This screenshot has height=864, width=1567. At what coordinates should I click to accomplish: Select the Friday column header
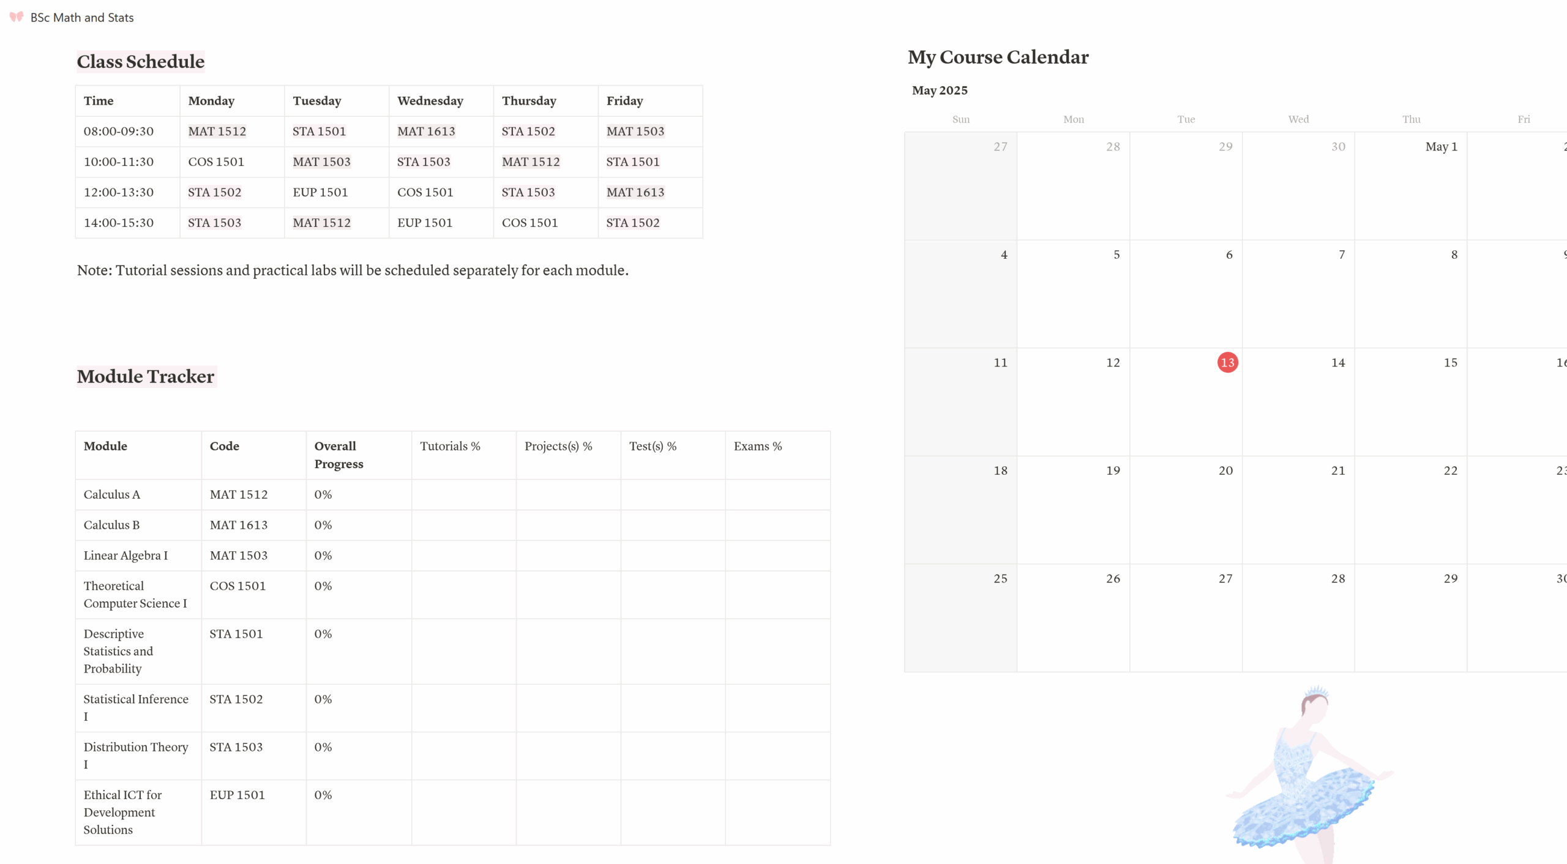pos(650,101)
